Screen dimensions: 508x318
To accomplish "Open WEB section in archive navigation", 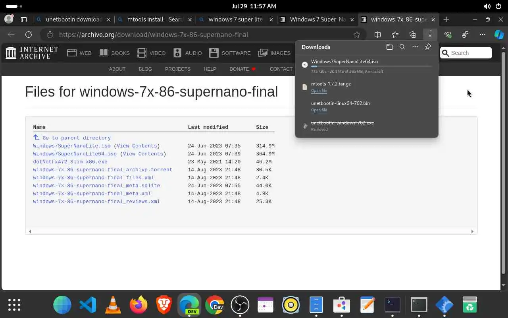I will (79, 53).
